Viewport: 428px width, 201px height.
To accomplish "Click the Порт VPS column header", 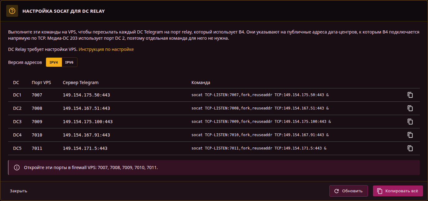I will coord(41,83).
